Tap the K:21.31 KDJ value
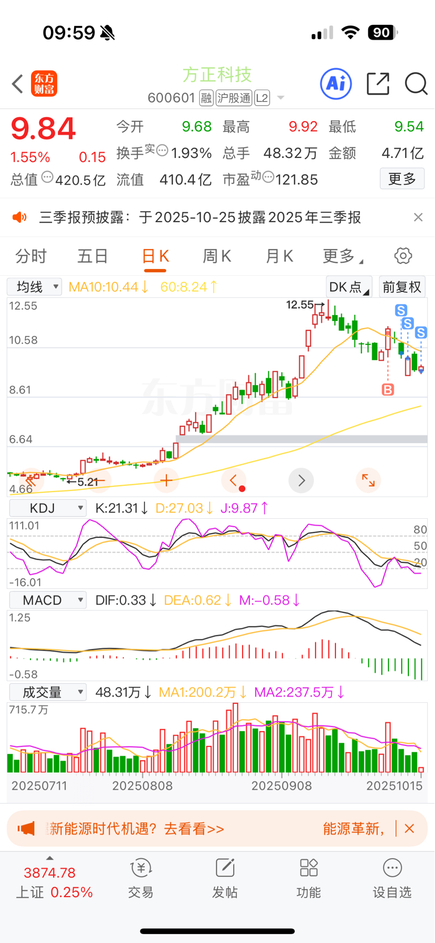 pyautogui.click(x=122, y=508)
